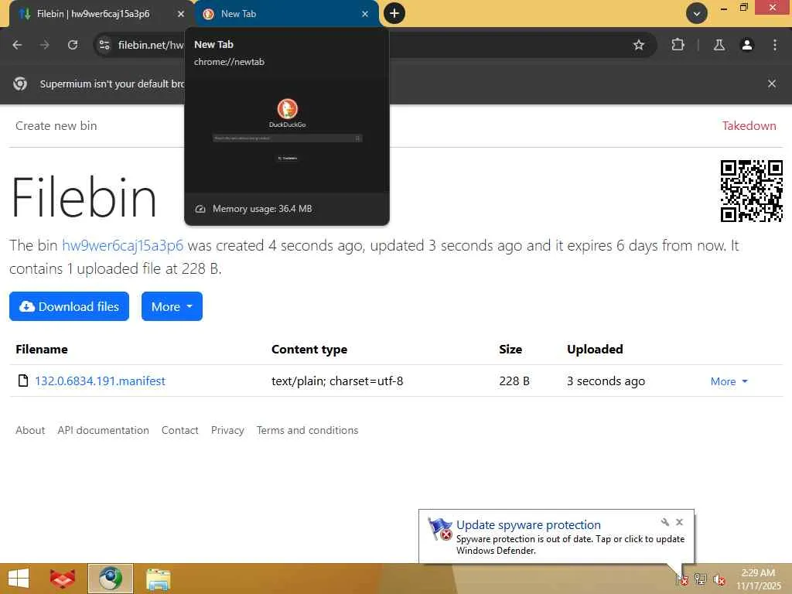Click the forward navigation arrow
Image resolution: width=792 pixels, height=594 pixels.
pyautogui.click(x=45, y=45)
